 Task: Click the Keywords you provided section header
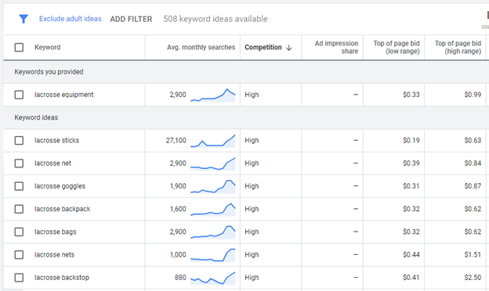[x=49, y=72]
